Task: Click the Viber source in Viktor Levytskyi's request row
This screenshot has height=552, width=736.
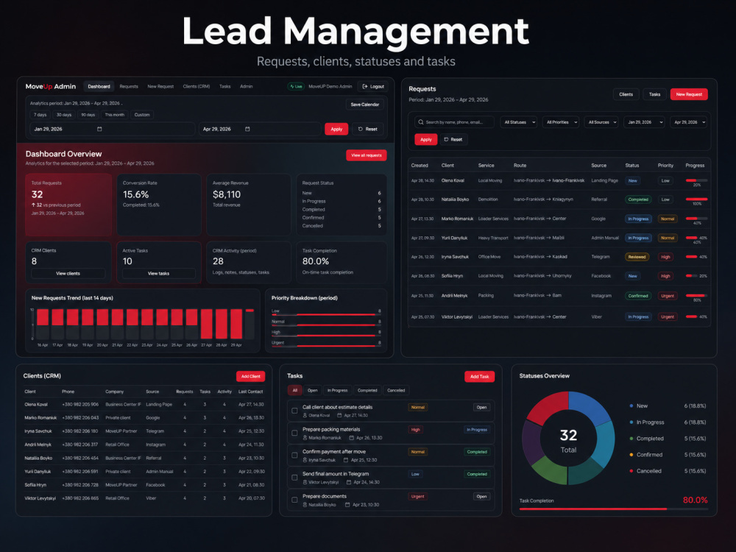Action: tap(597, 316)
